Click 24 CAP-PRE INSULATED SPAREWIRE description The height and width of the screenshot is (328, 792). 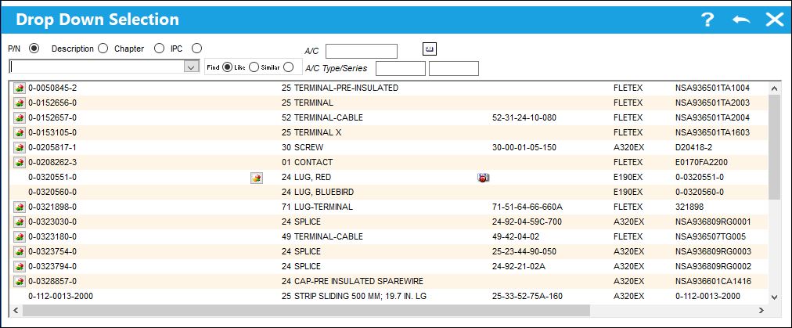pyautogui.click(x=352, y=282)
